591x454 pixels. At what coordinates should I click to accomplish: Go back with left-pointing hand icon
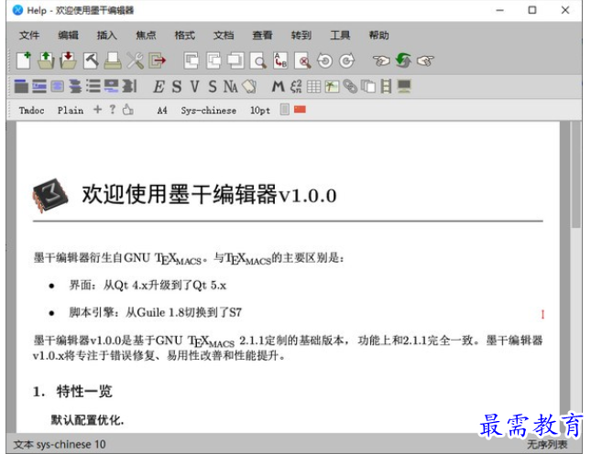381,60
